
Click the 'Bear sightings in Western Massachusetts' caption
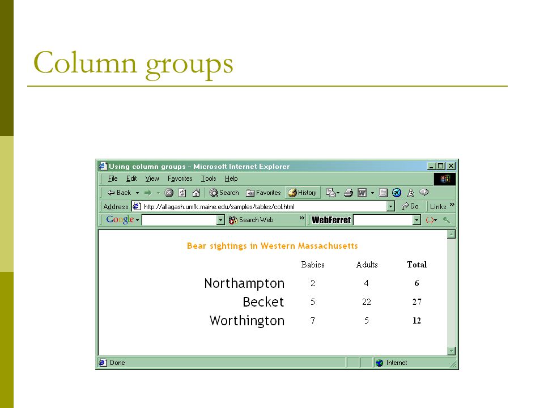[273, 246]
